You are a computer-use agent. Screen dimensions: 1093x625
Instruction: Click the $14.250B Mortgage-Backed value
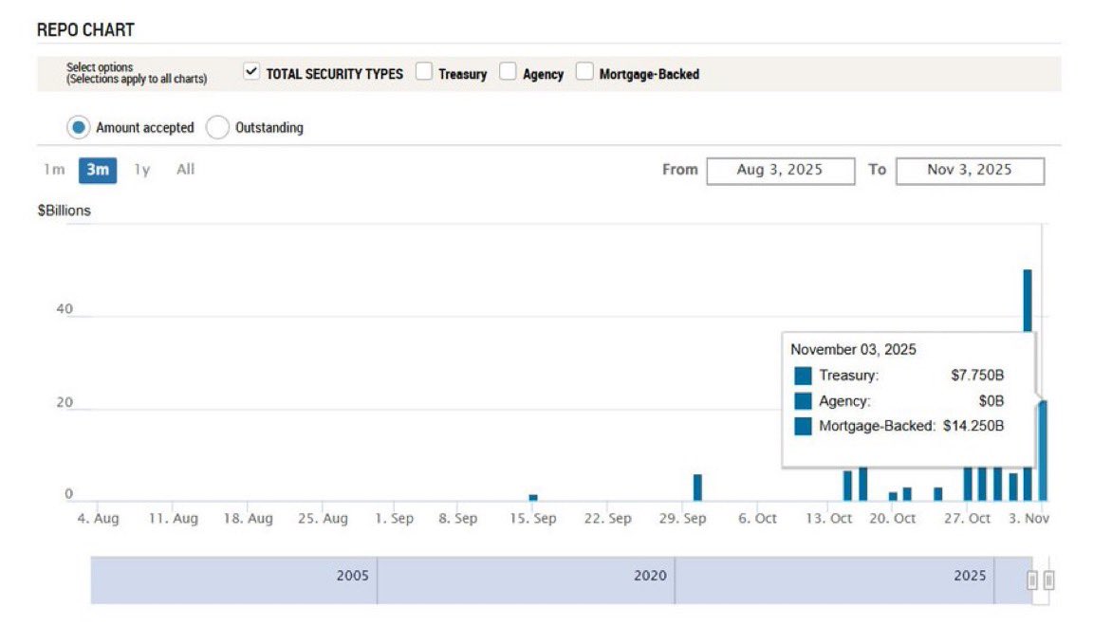coord(973,426)
